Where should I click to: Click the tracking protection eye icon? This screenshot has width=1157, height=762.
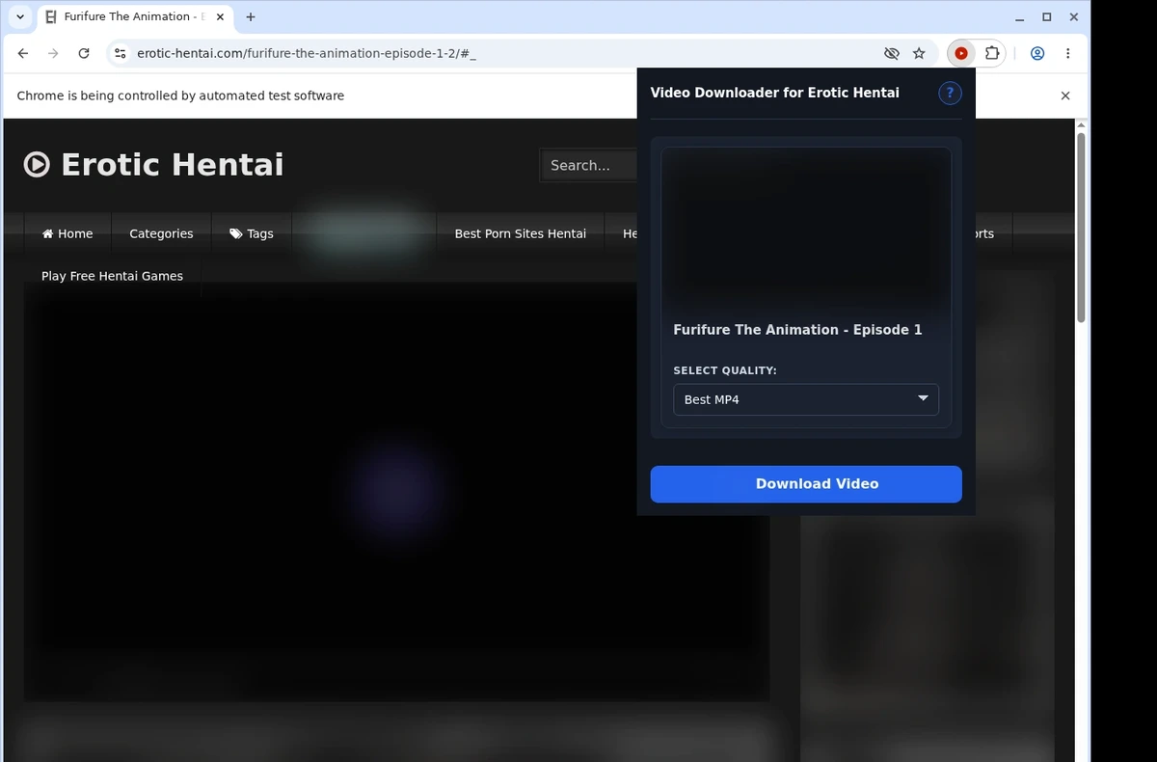tap(892, 54)
